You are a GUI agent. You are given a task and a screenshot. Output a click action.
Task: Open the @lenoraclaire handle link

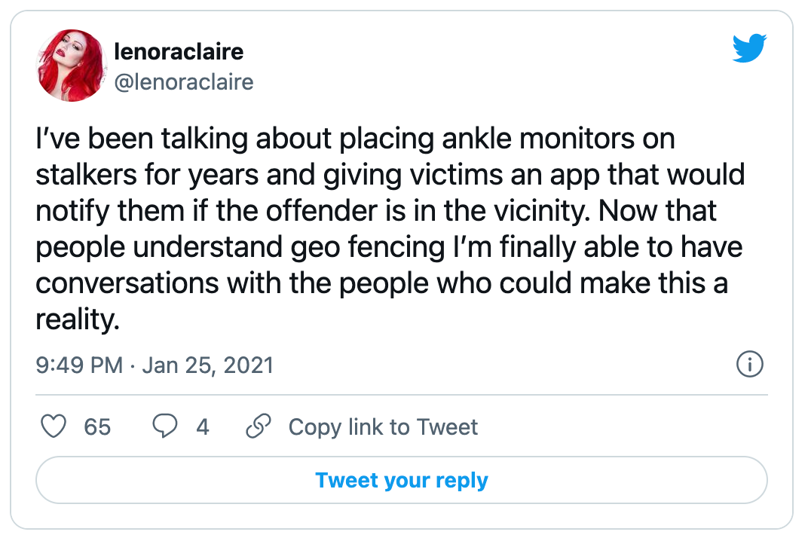click(183, 81)
